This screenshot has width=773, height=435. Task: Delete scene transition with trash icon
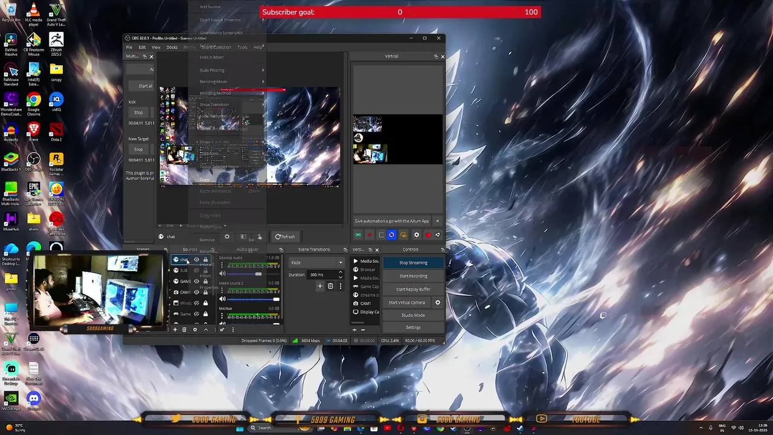point(330,286)
